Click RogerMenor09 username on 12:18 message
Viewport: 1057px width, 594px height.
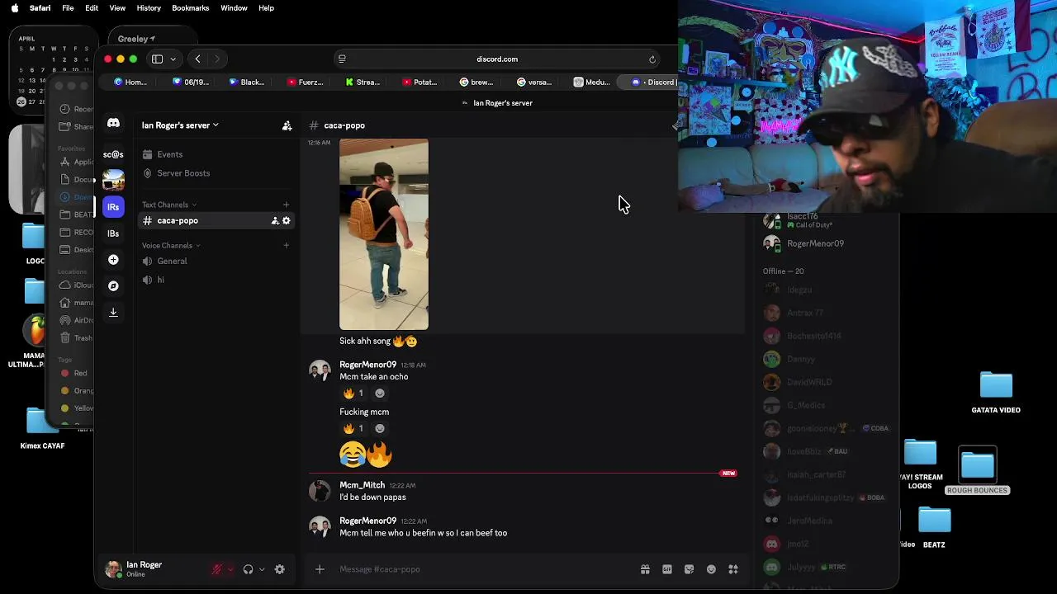[x=367, y=365]
